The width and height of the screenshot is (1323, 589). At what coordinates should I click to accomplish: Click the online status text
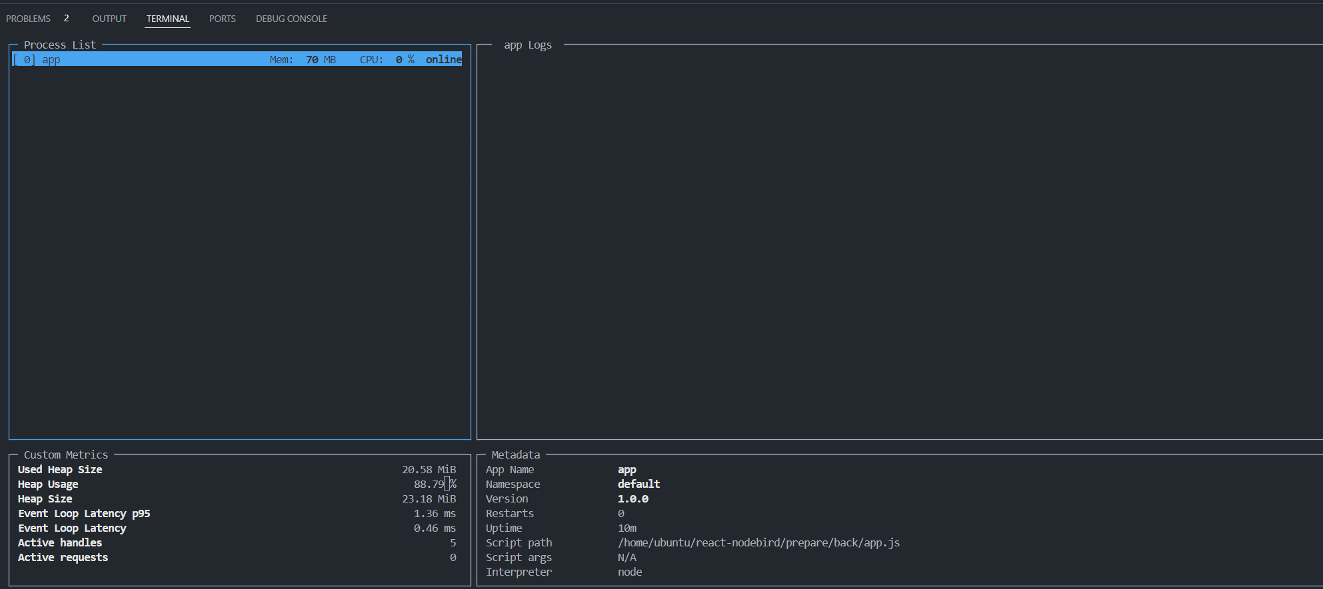click(x=444, y=59)
